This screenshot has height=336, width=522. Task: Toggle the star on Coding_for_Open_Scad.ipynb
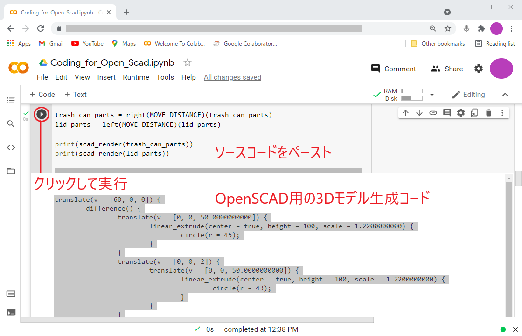(x=187, y=62)
